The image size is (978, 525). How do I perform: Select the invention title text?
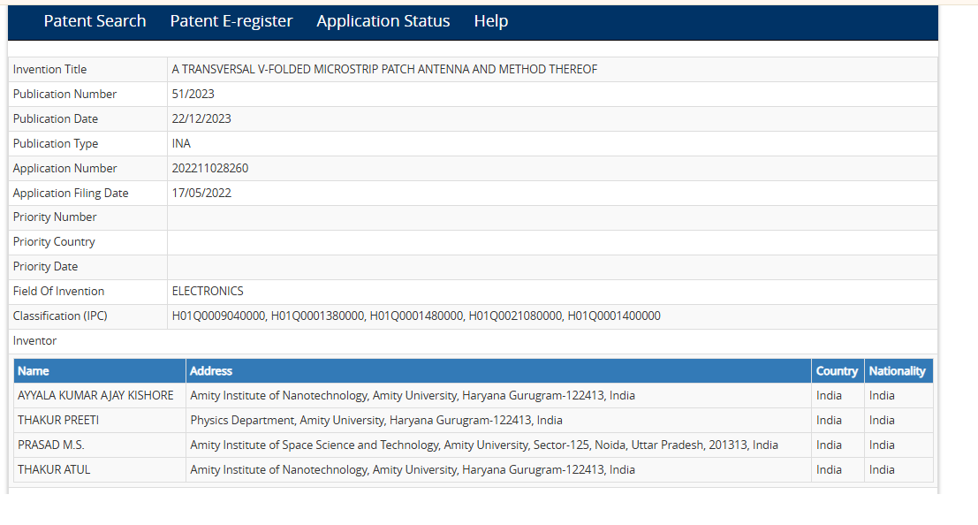(x=384, y=69)
